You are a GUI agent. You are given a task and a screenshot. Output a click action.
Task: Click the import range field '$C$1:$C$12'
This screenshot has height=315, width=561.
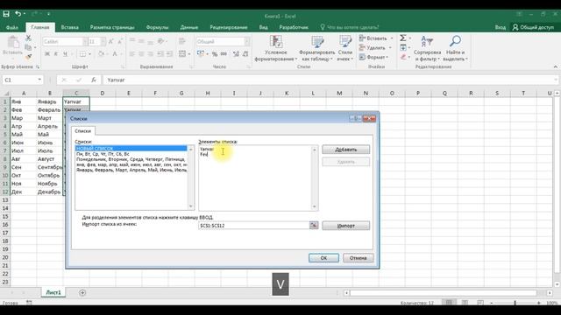point(253,226)
